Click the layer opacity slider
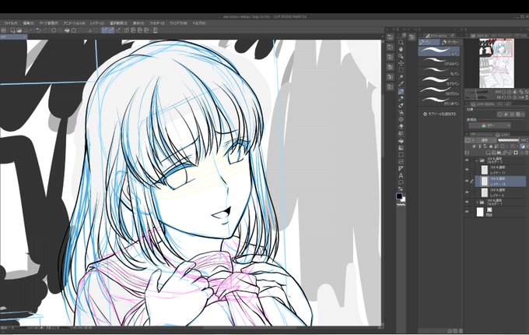This screenshot has height=335, width=529. 508,140
